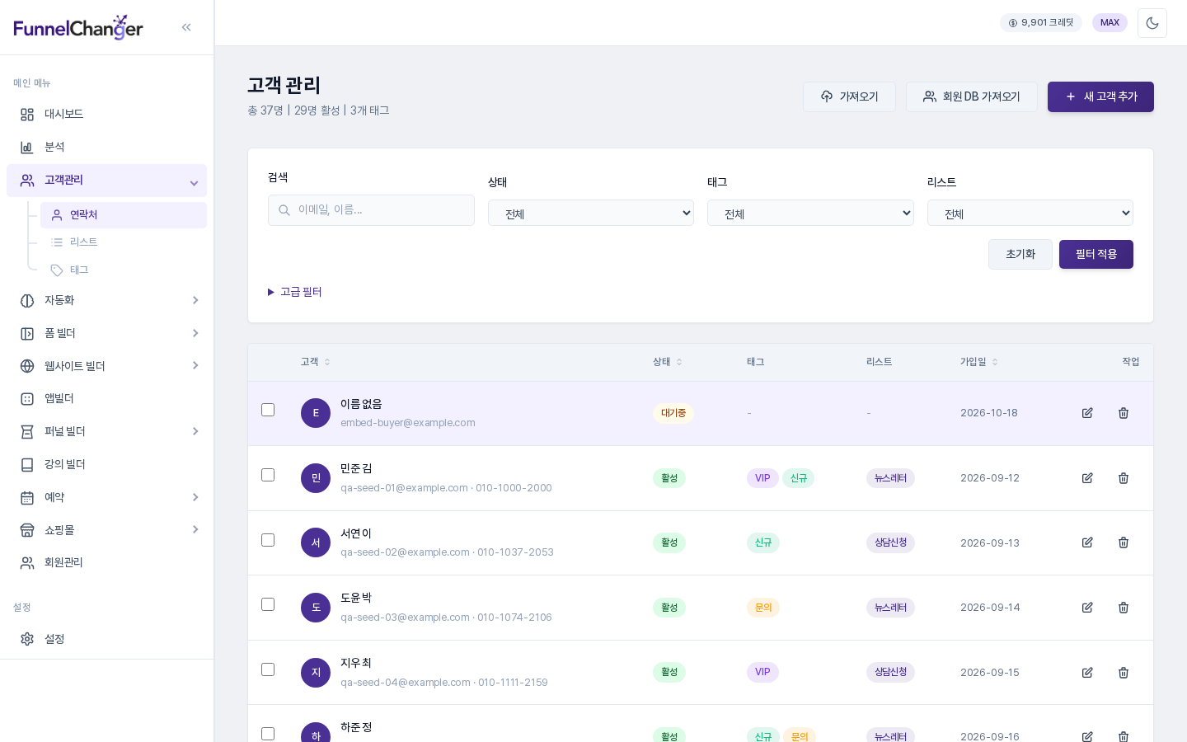Screen dimensions: 1187x742
Task: Edit the 도윤 박 customer row
Action: coord(1087,608)
